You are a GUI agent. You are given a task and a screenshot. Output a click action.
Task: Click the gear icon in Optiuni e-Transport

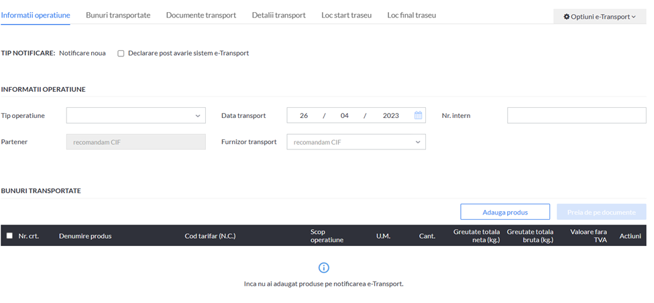pos(566,17)
